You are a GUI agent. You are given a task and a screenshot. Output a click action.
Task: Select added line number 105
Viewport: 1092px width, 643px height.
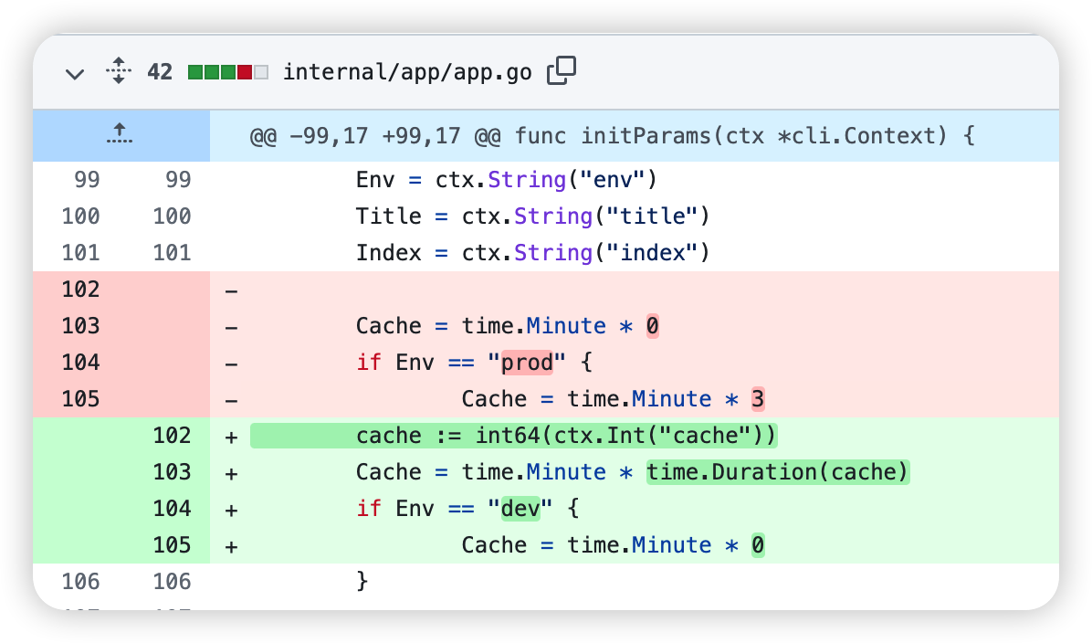(172, 545)
